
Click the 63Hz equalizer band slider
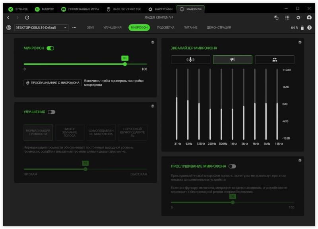point(188,104)
